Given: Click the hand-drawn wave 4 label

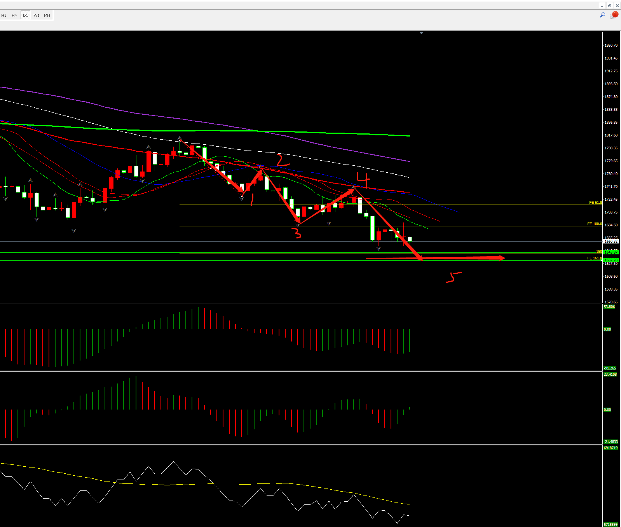Looking at the screenshot, I should tap(363, 179).
